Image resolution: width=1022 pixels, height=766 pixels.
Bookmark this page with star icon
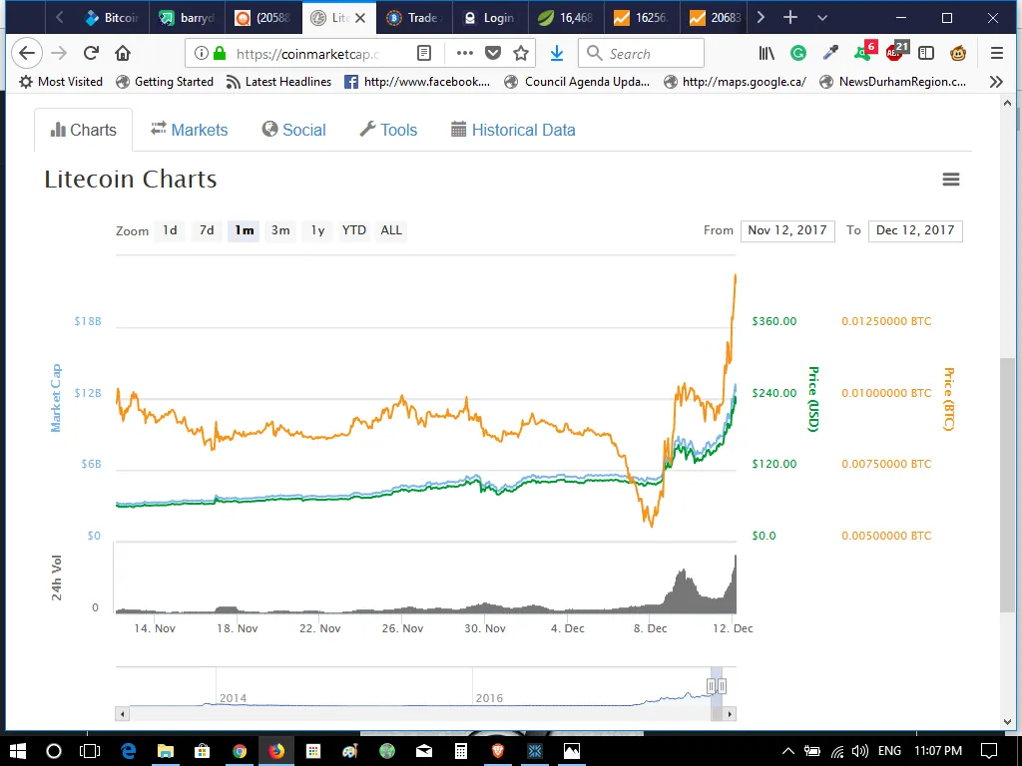point(521,54)
